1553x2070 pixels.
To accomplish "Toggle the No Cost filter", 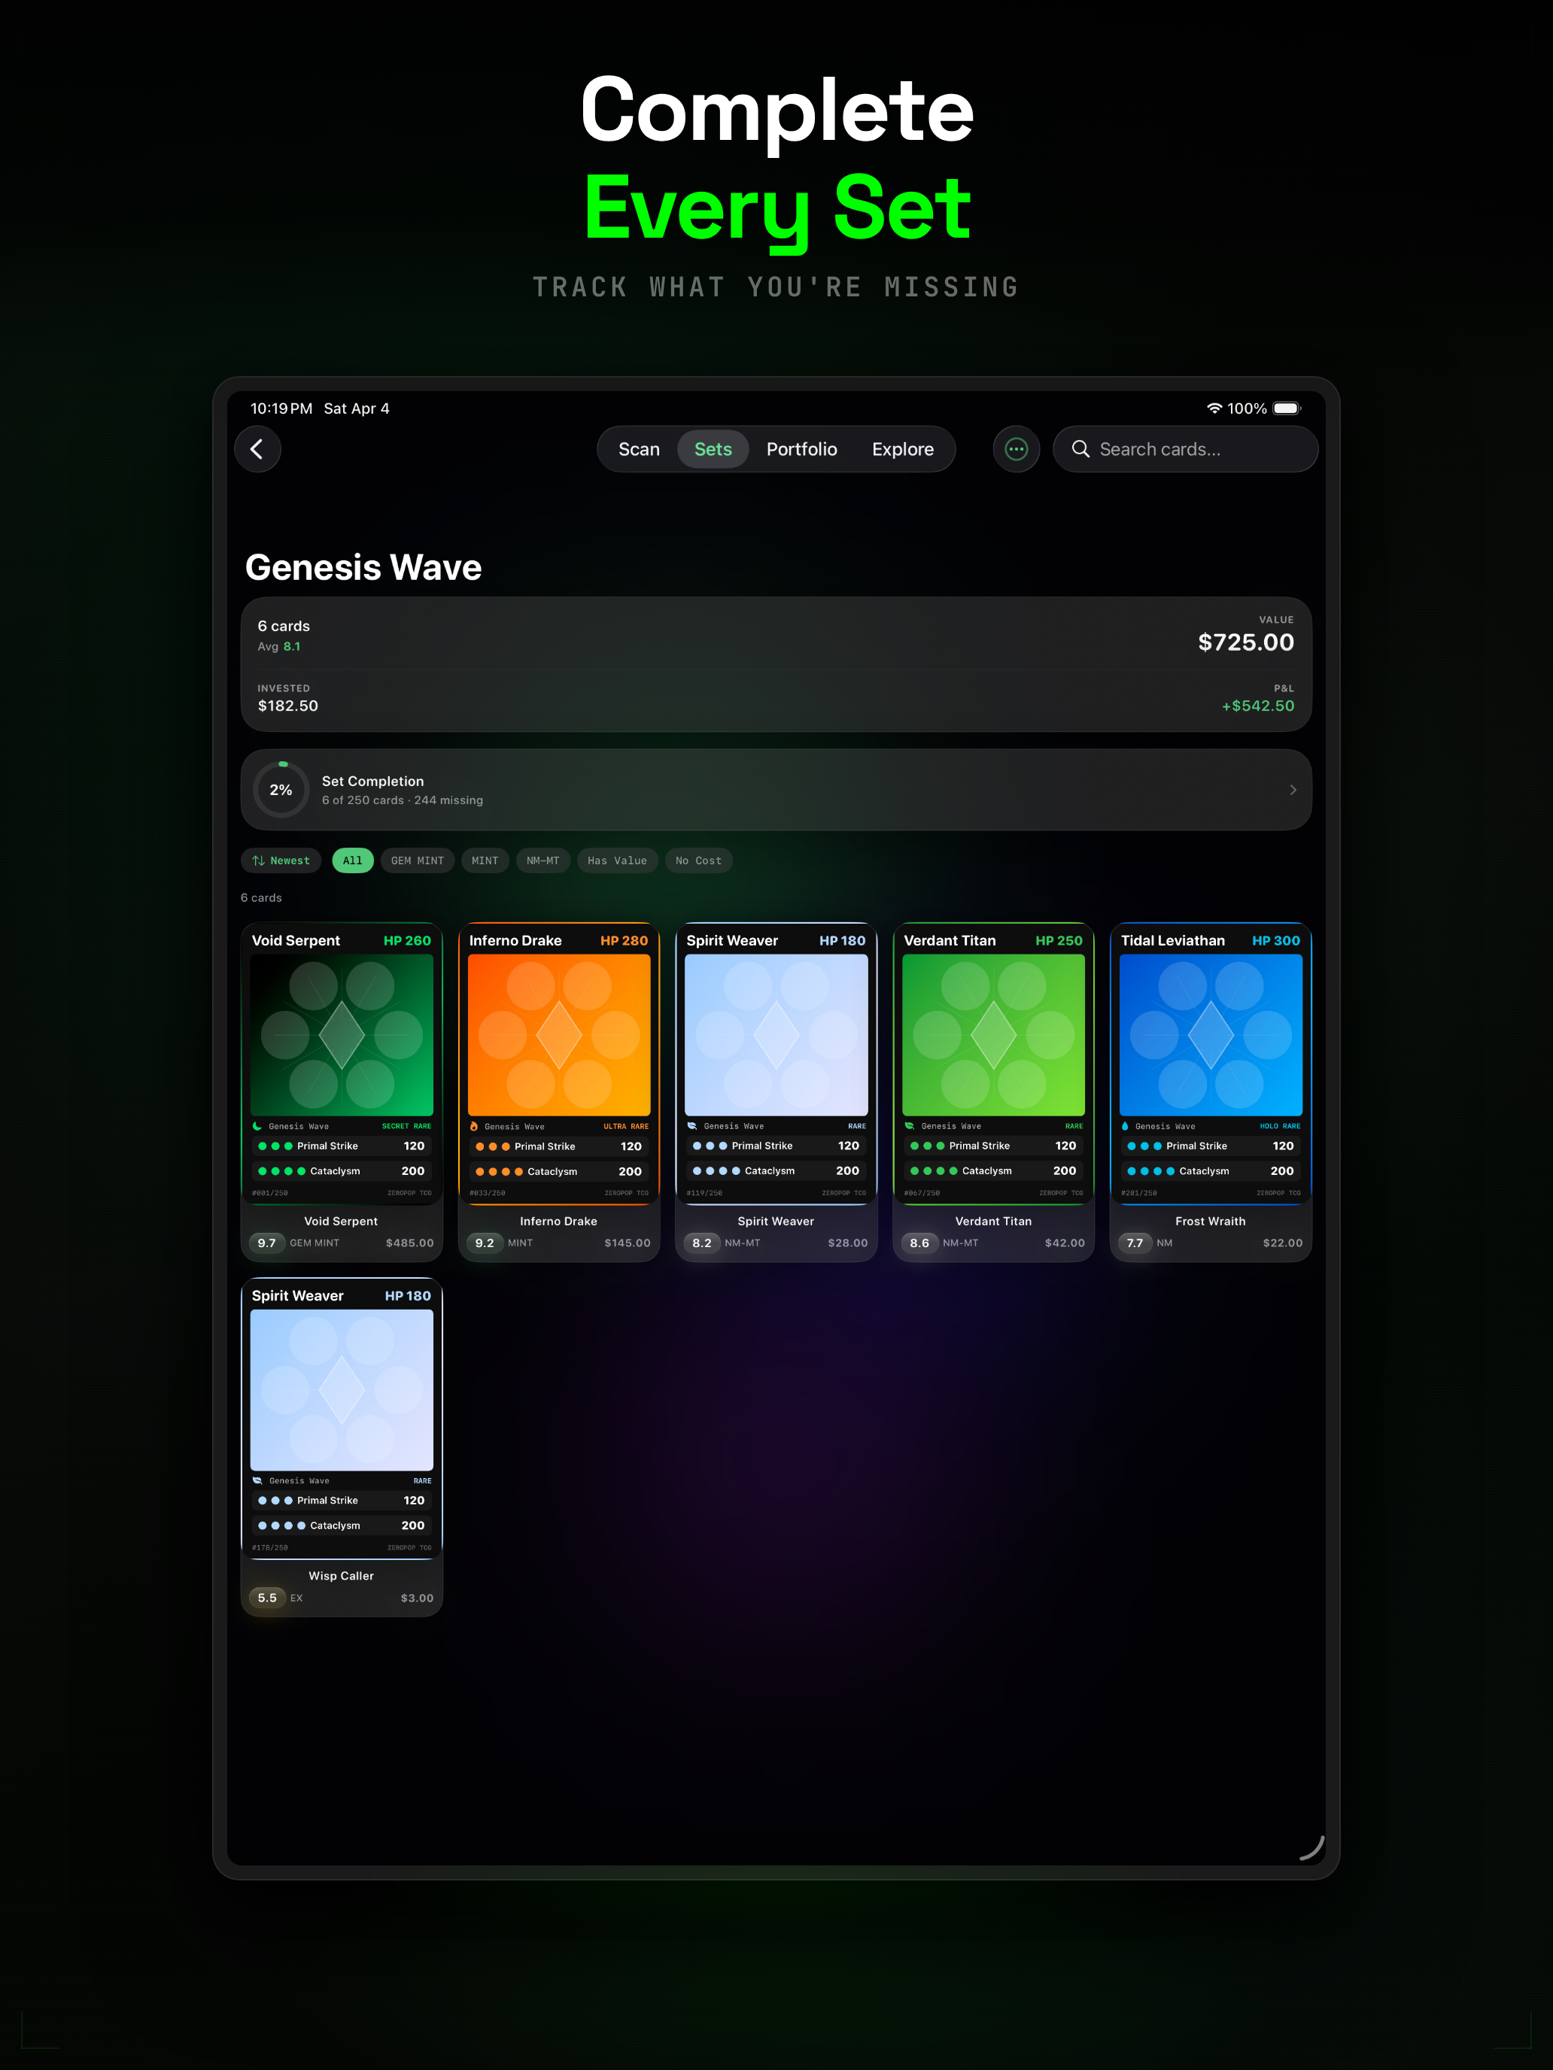I will tap(698, 861).
